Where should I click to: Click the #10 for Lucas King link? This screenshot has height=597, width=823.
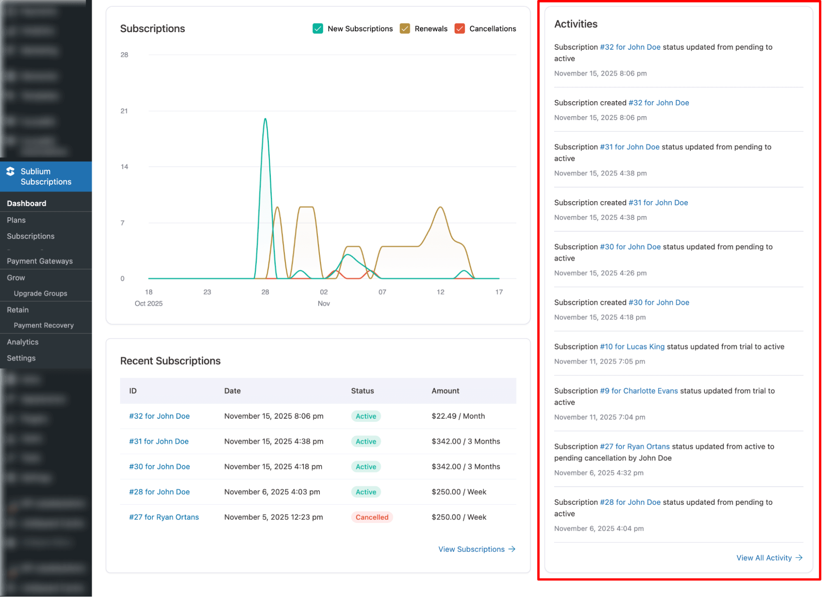[x=632, y=346]
